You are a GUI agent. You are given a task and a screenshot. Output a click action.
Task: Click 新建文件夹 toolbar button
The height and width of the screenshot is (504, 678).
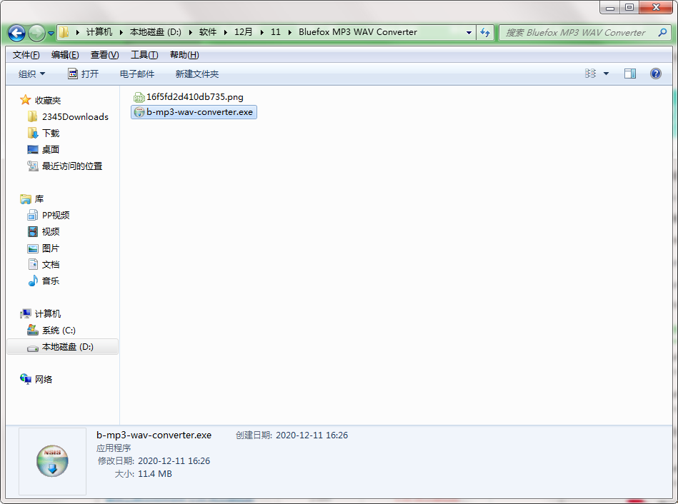tap(196, 74)
